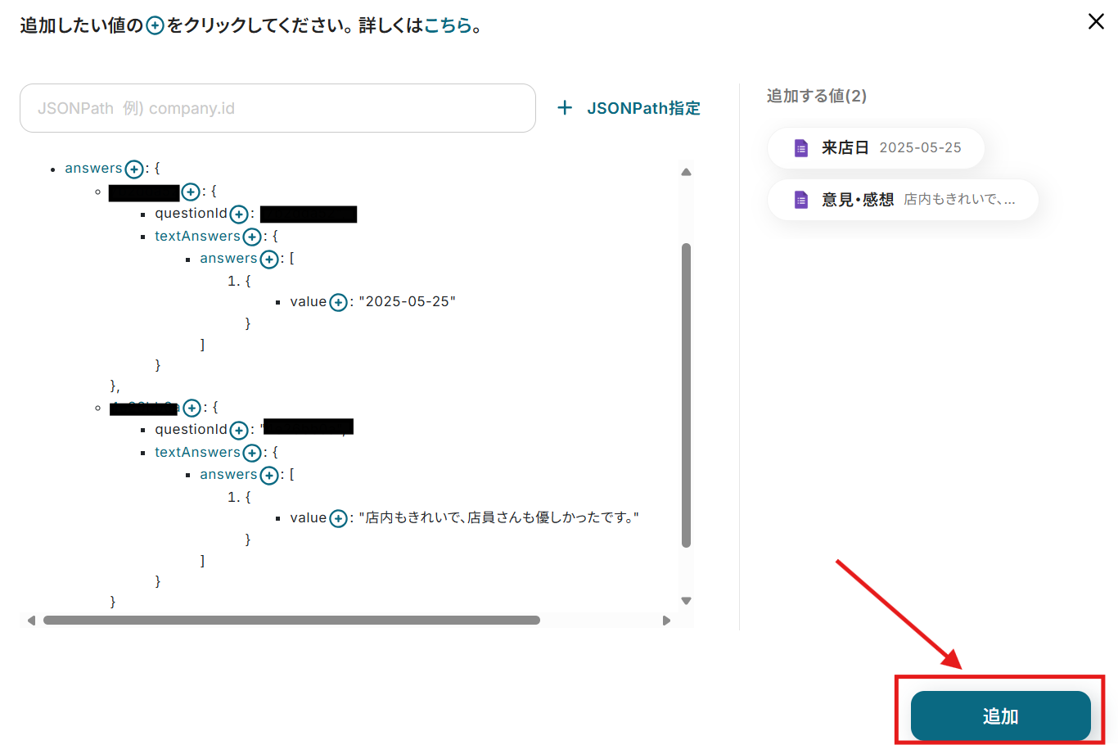Viewport: 1118px width, 745px height.
Task: Click the vertical scrollbar up arrow
Action: (686, 172)
